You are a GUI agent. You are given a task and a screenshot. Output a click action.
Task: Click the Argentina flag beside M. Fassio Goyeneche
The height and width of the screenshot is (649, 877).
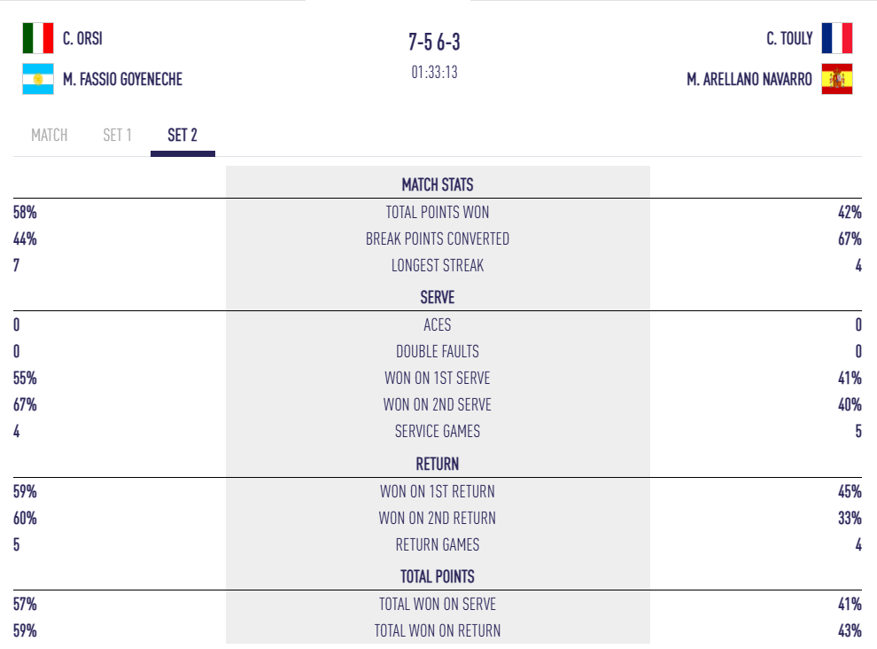click(38, 79)
